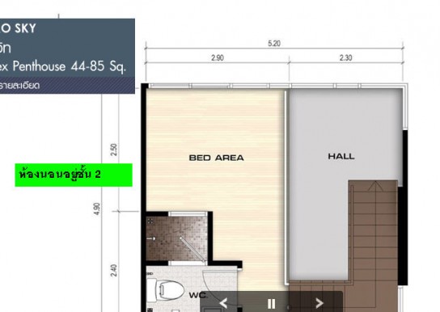Click the brown staircase steps

(373, 233)
